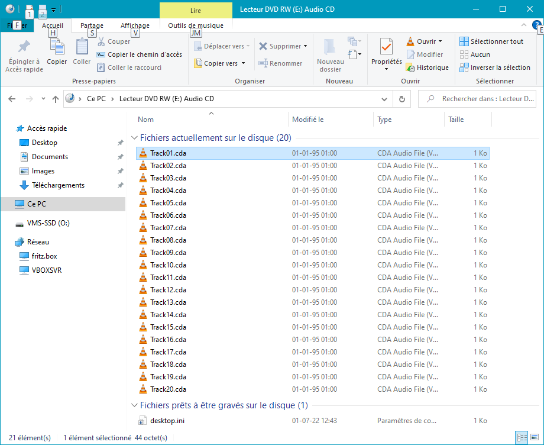Click the Renommer button
544x445 pixels.
280,63
